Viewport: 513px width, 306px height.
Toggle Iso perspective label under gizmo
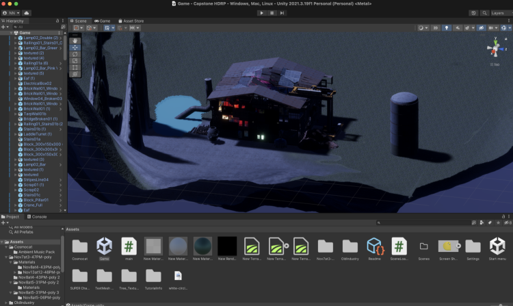click(x=495, y=64)
